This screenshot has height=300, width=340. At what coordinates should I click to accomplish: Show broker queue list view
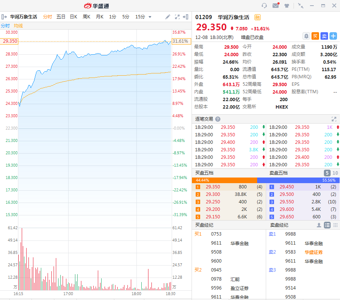coord(327,225)
